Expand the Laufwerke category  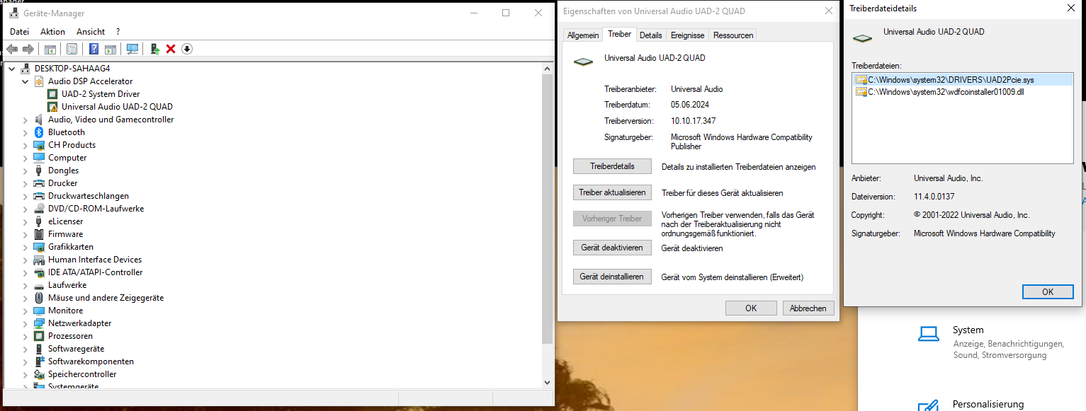[x=26, y=285]
